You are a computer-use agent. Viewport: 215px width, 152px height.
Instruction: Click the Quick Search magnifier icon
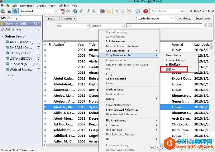182,11
